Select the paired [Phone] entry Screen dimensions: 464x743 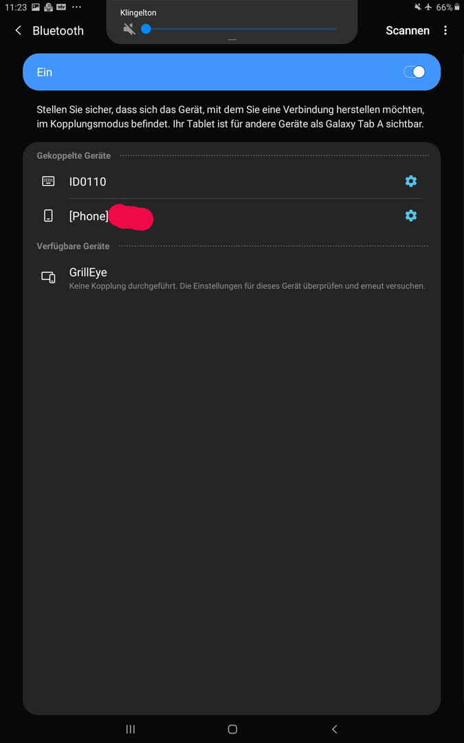pos(232,215)
